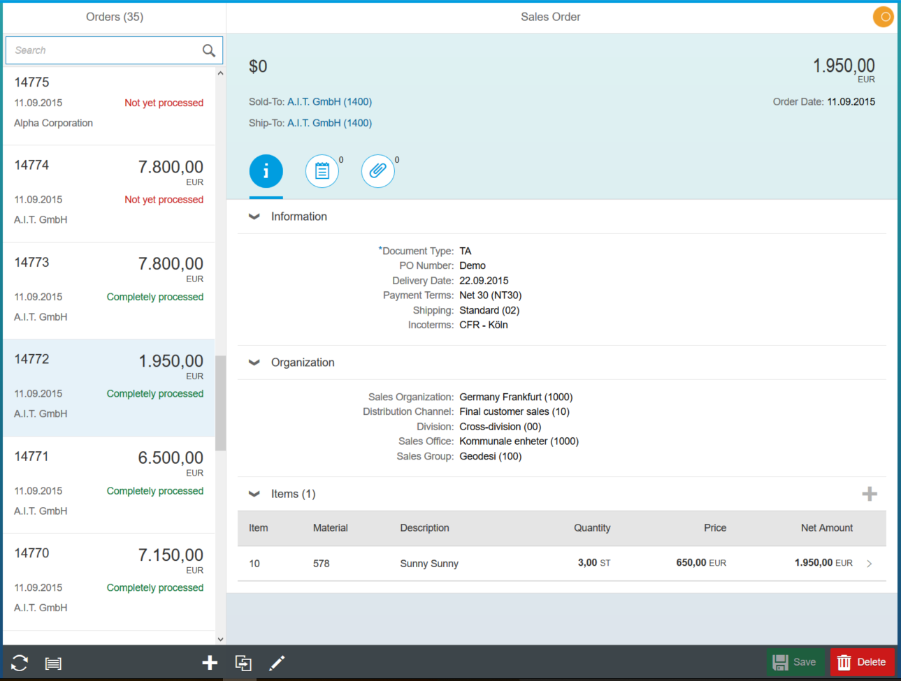The image size is (901, 681).
Task: Collapse the Organization section
Action: tap(254, 363)
